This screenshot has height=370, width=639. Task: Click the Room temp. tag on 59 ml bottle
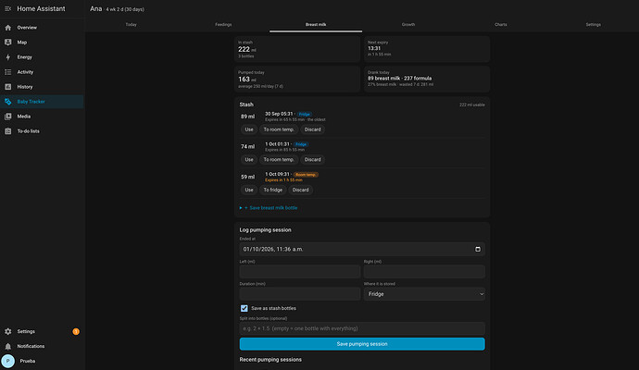(306, 175)
